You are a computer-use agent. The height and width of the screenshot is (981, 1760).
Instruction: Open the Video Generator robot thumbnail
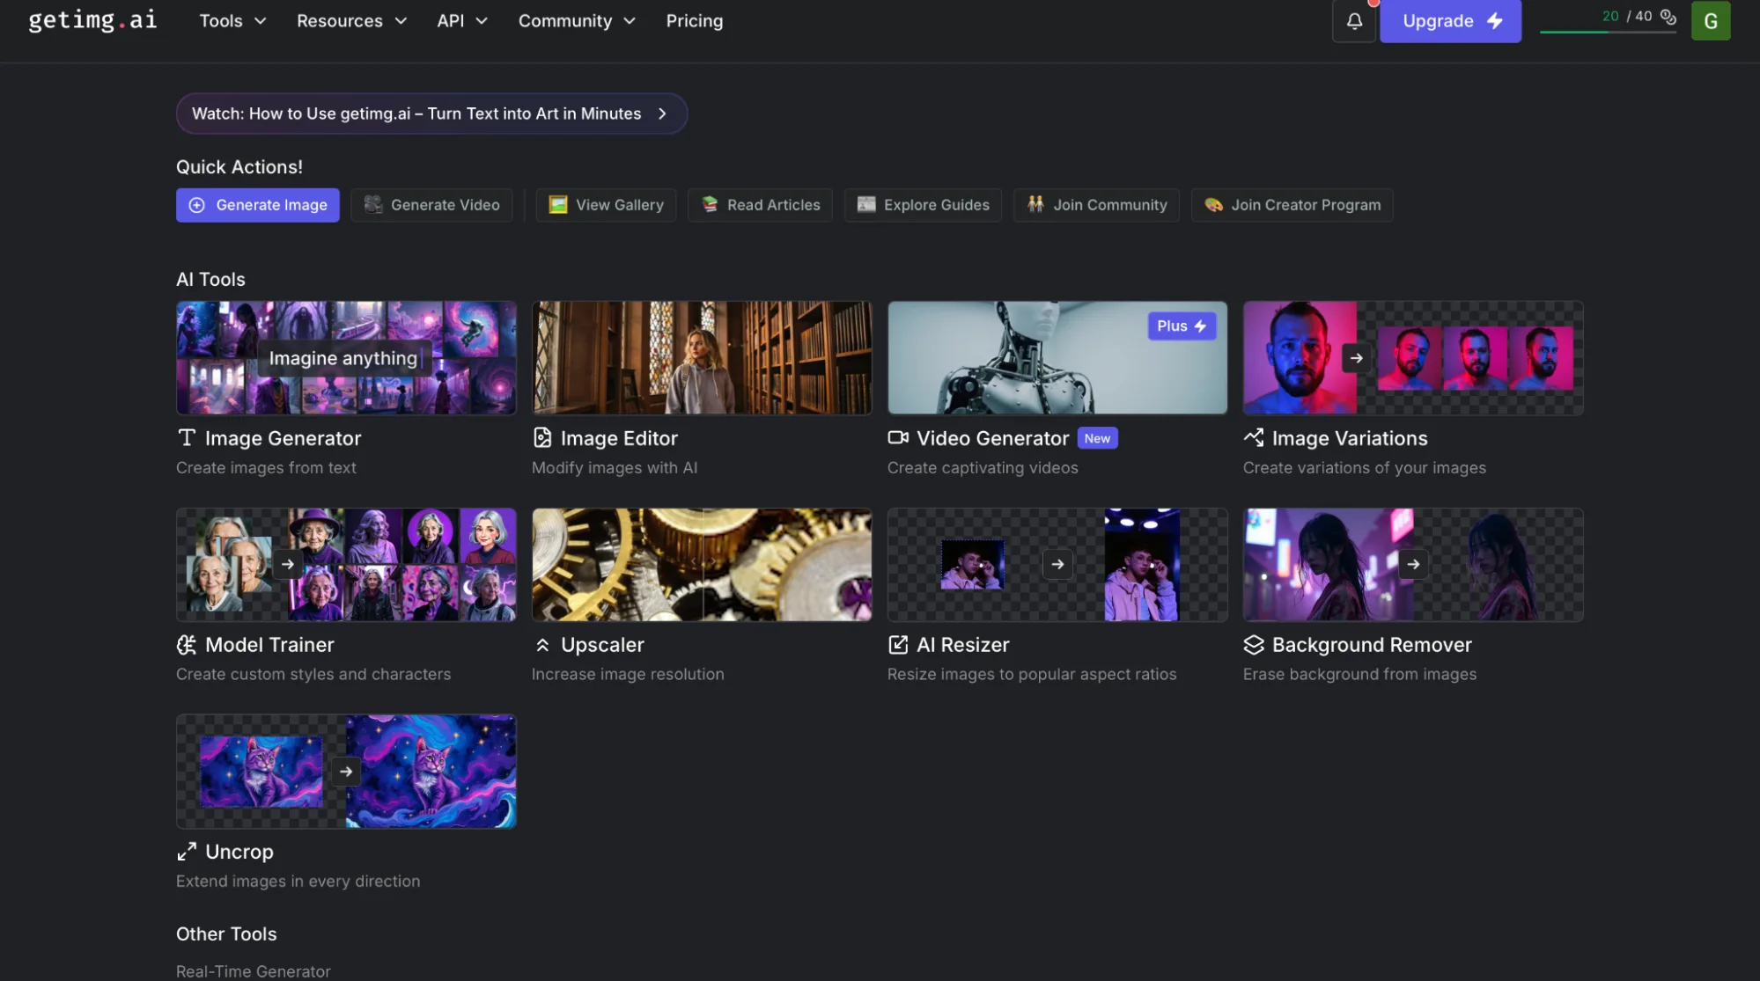(x=1057, y=358)
